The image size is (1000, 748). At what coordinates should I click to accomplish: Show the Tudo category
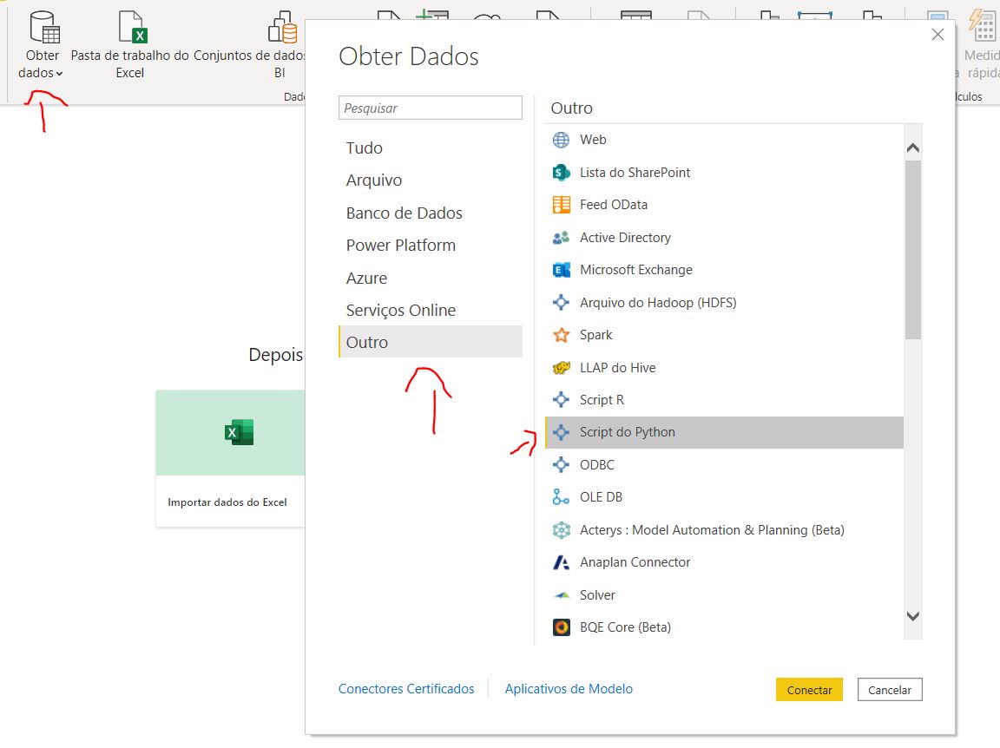tap(431, 148)
